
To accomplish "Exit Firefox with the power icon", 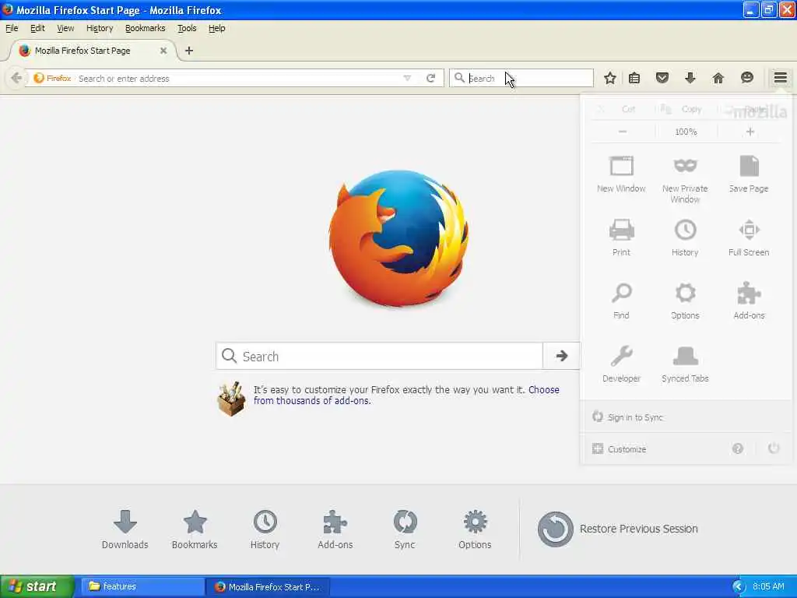I will pos(774,448).
